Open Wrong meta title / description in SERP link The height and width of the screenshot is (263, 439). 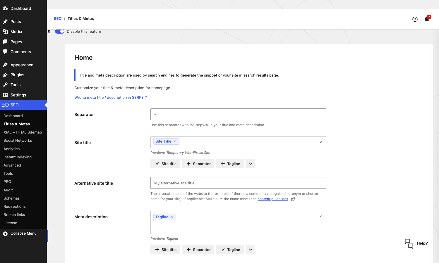[111, 98]
